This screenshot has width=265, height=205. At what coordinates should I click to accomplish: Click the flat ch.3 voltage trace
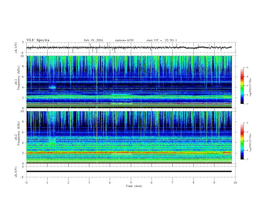129,172
